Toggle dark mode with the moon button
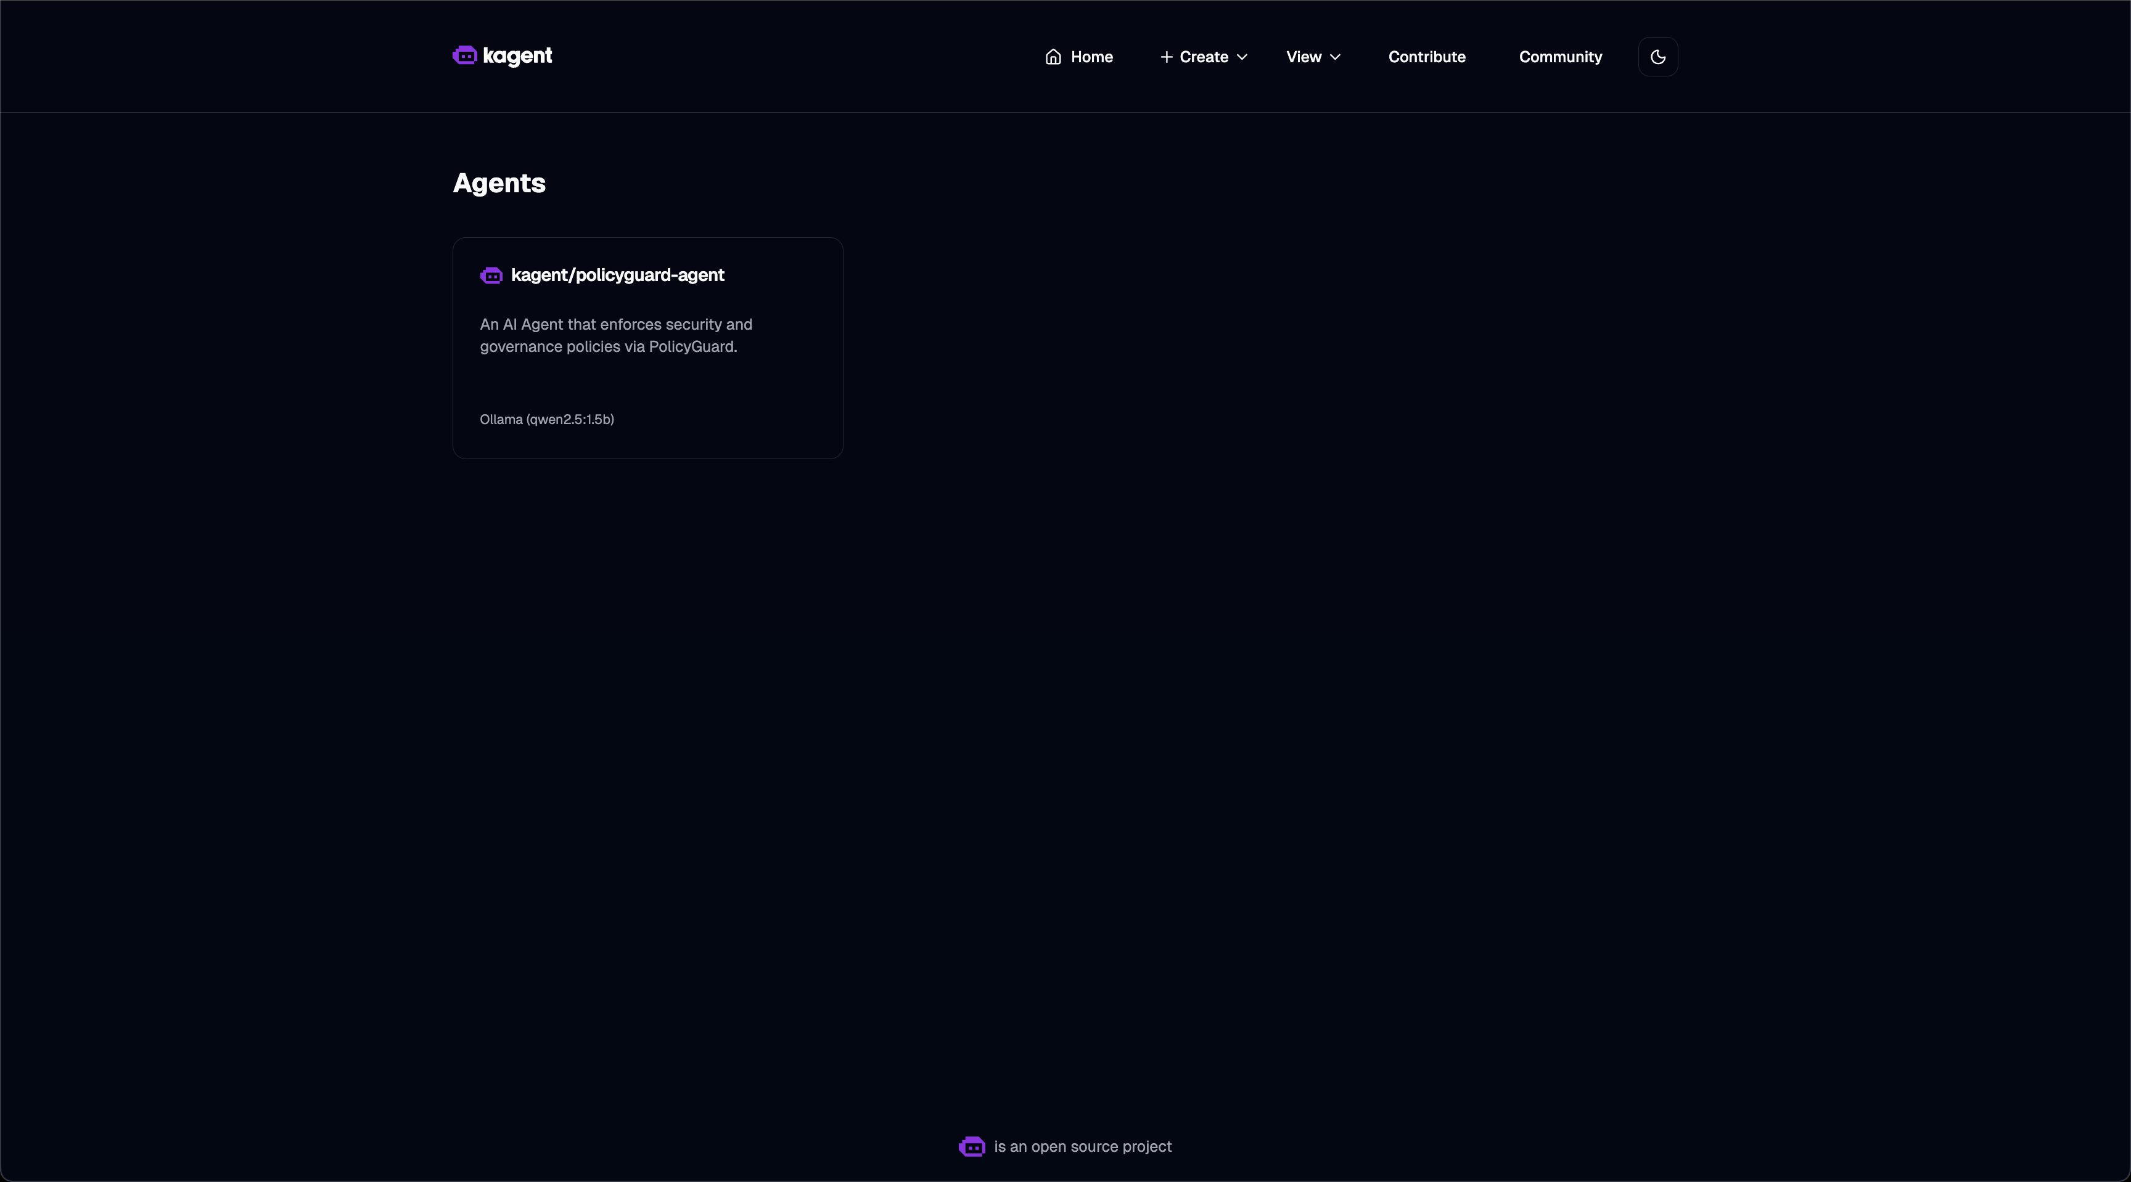This screenshot has width=2131, height=1182. pyautogui.click(x=1658, y=57)
